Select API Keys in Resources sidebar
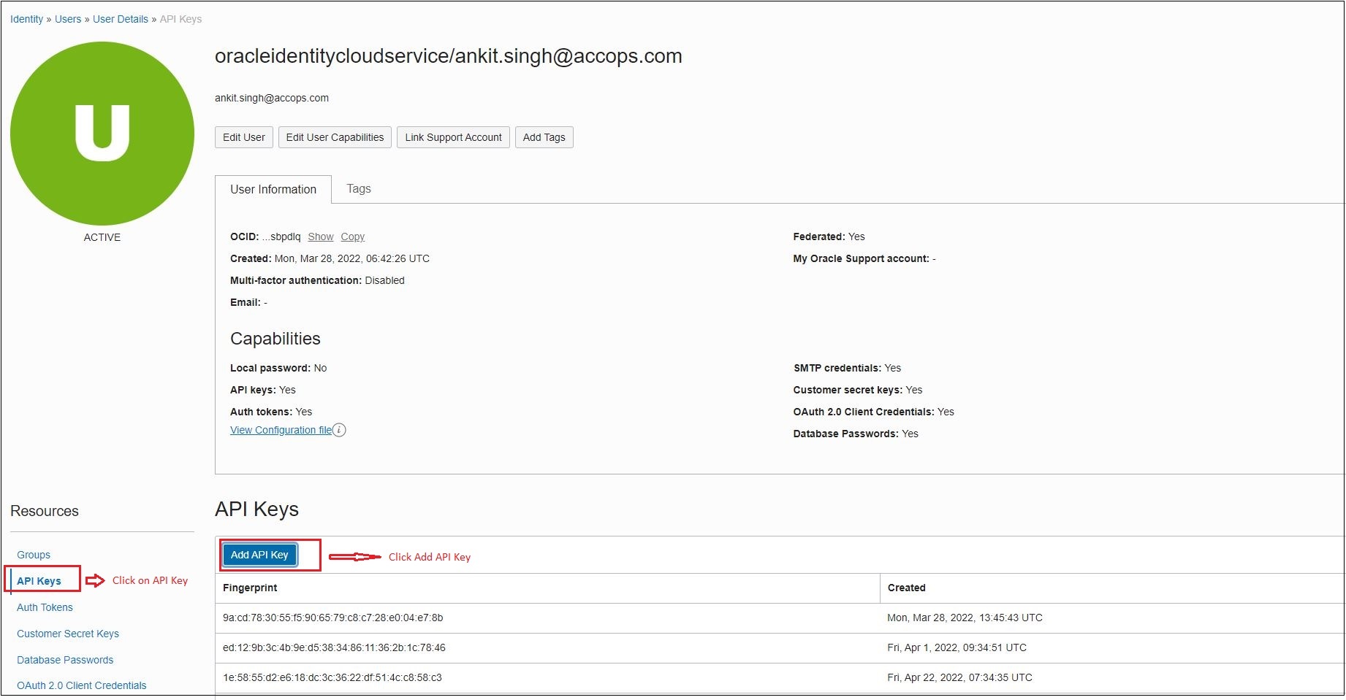The height and width of the screenshot is (700, 1346). coord(39,581)
